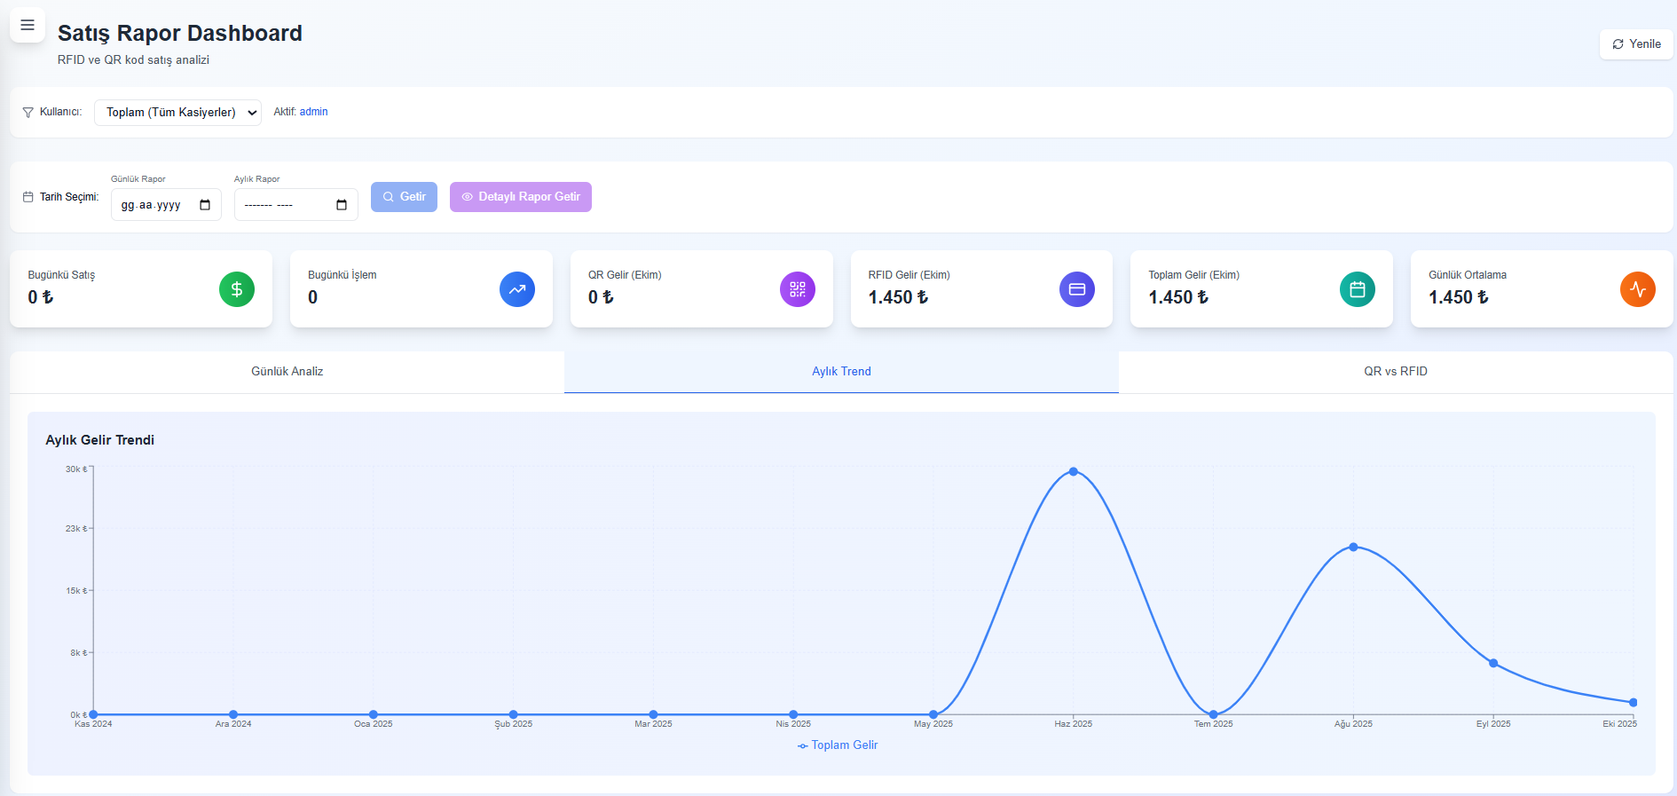Click the purple QR code icon
1677x796 pixels.
(797, 289)
